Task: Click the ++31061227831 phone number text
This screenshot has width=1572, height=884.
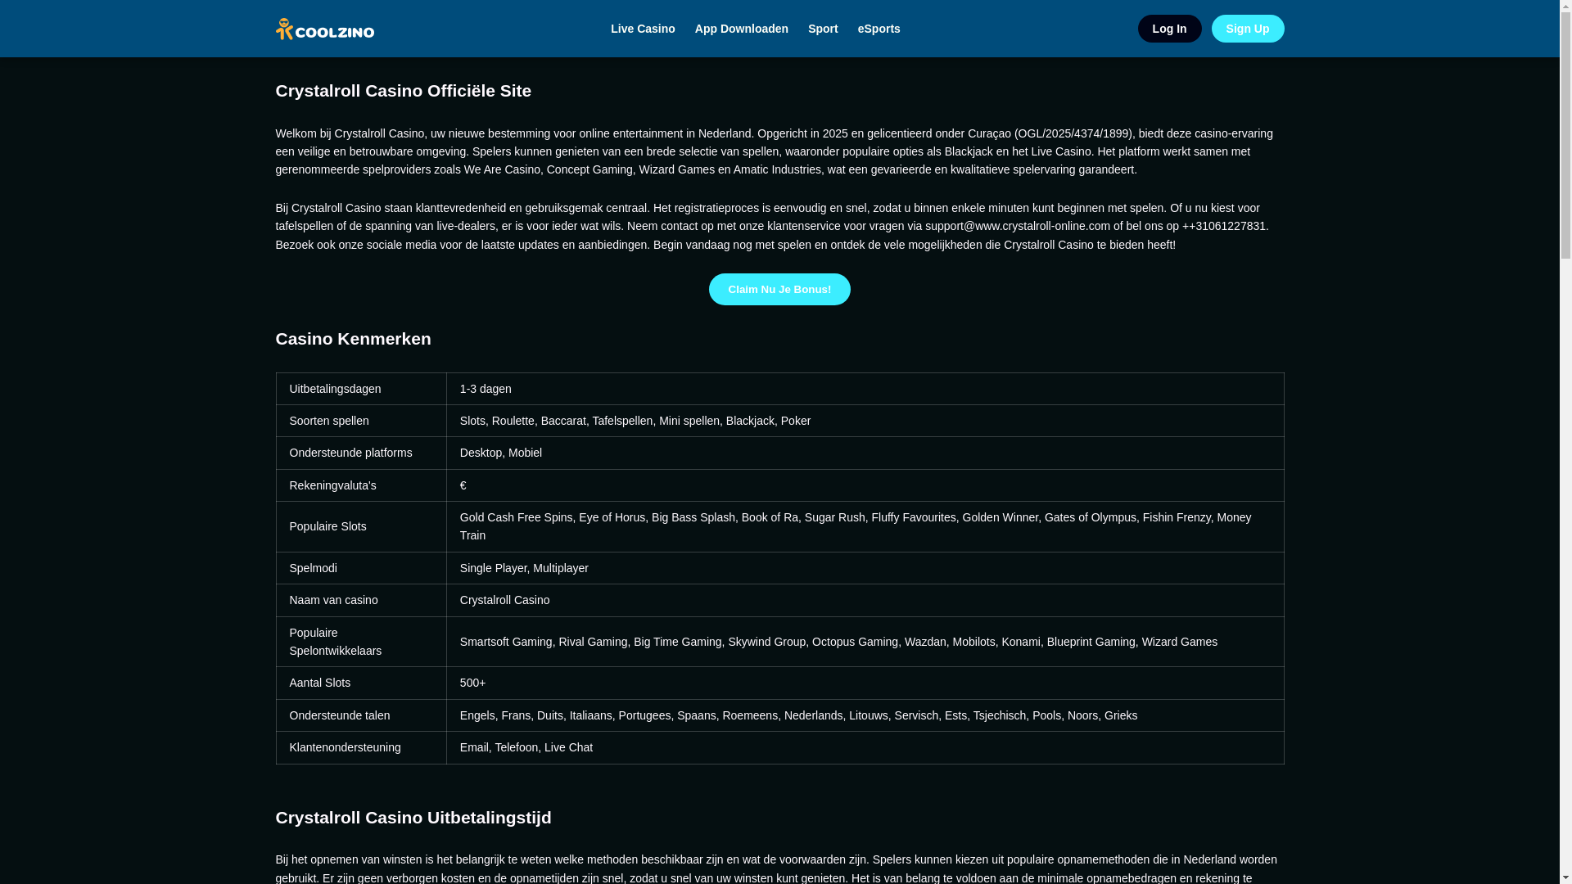Action: (1224, 226)
